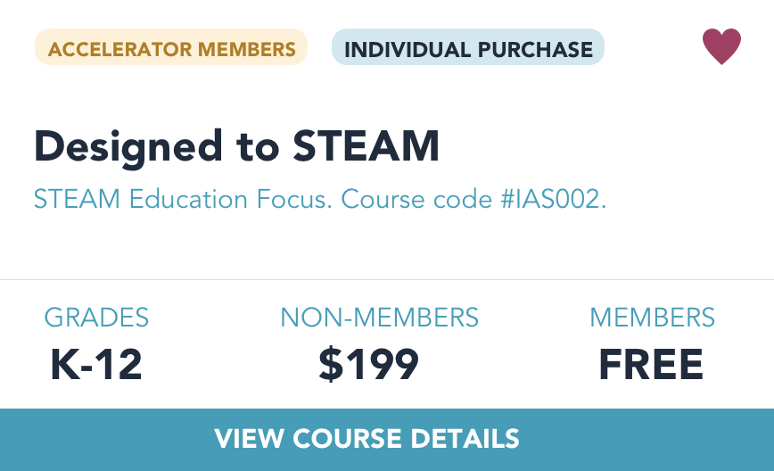Toggle the heart favorite icon
Viewport: 774px width, 471px height.
[721, 46]
